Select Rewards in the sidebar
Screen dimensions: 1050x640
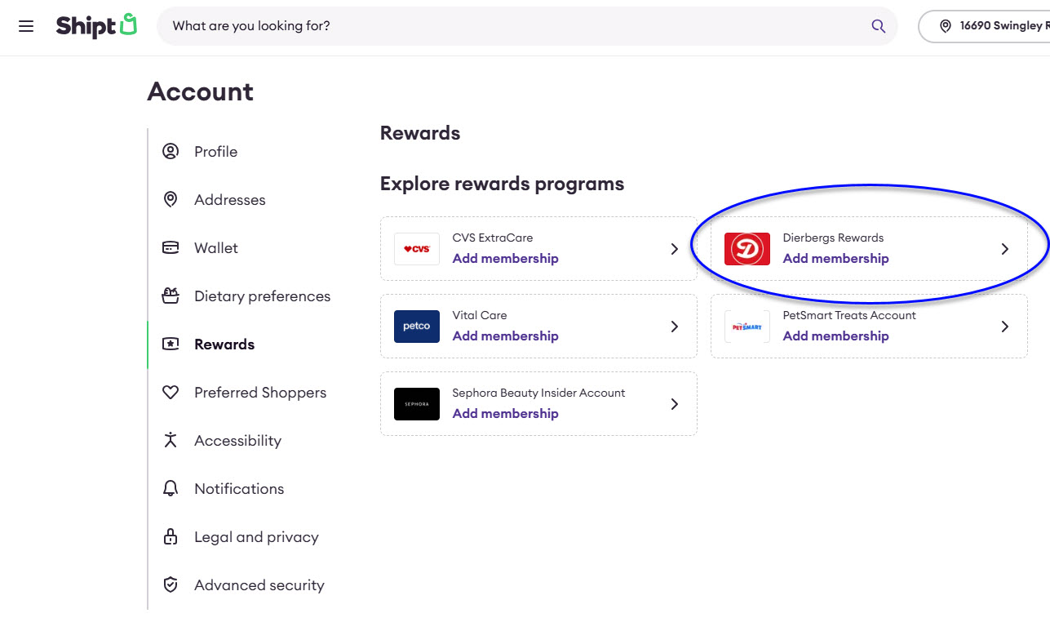[x=224, y=344]
